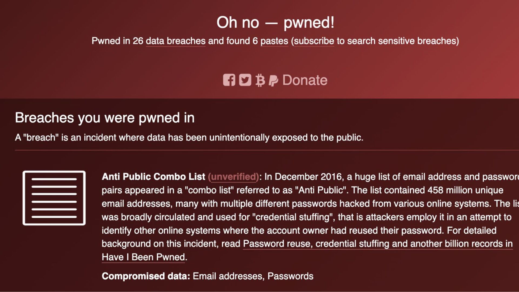Click the "Compromised data:" label
This screenshot has width=519, height=292.
coord(146,276)
